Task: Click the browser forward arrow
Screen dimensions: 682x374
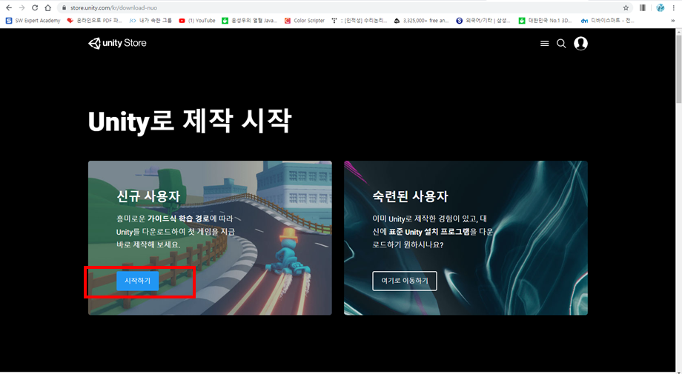Action: pyautogui.click(x=21, y=8)
